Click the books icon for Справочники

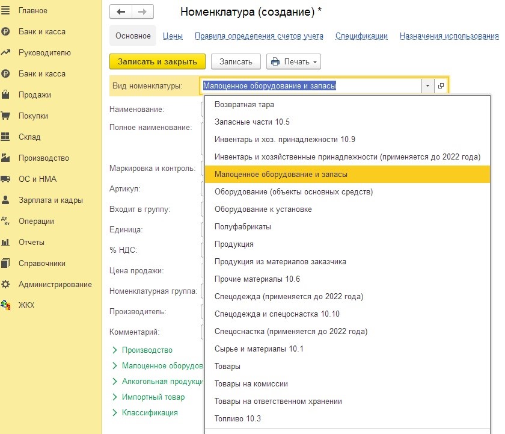point(5,263)
